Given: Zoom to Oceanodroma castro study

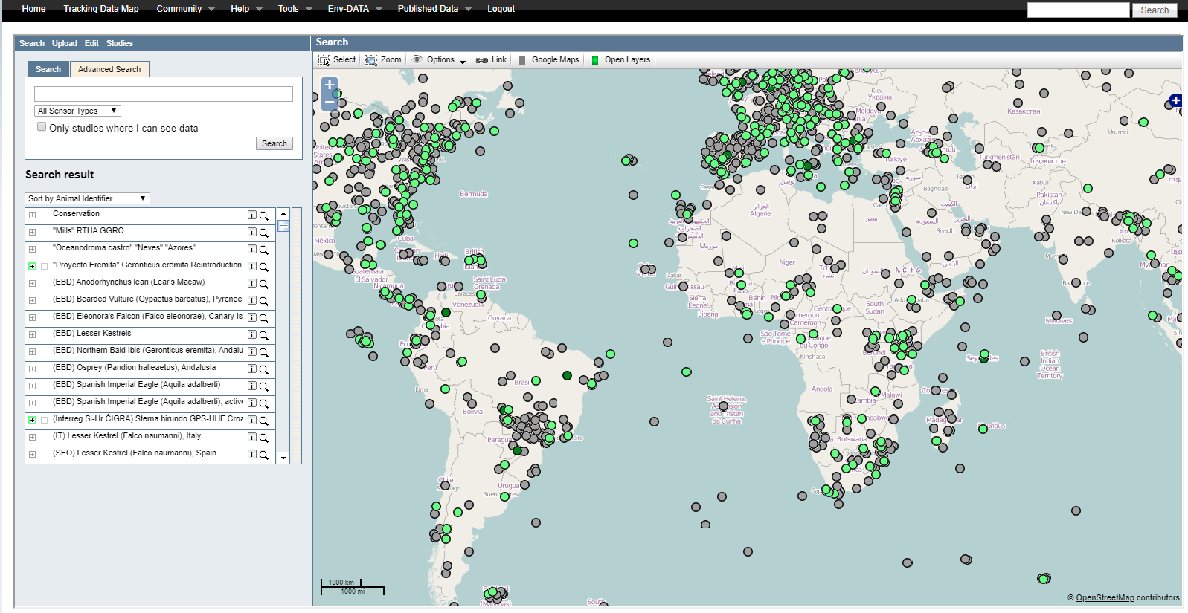Looking at the screenshot, I should point(263,250).
